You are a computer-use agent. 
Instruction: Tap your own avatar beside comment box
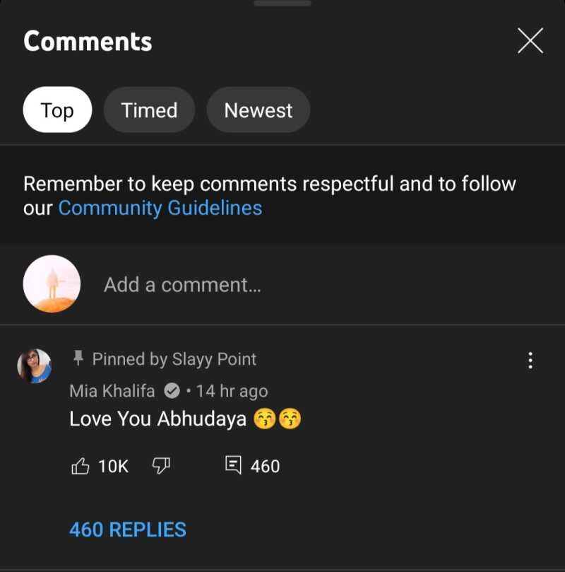tap(52, 284)
